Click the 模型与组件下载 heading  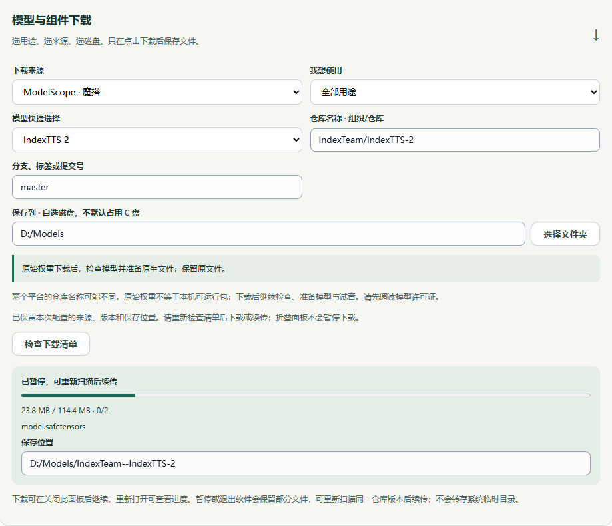click(51, 20)
